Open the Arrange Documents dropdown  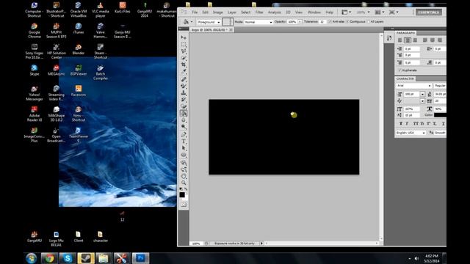click(x=380, y=12)
